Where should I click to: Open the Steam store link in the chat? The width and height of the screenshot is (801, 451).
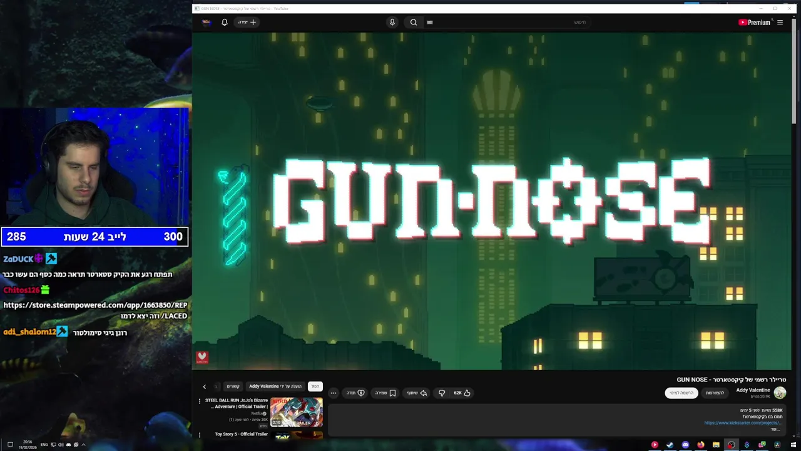[x=95, y=310]
